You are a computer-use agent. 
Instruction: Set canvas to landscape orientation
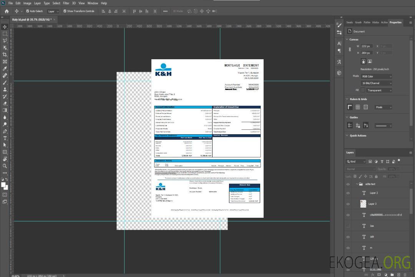point(370,62)
